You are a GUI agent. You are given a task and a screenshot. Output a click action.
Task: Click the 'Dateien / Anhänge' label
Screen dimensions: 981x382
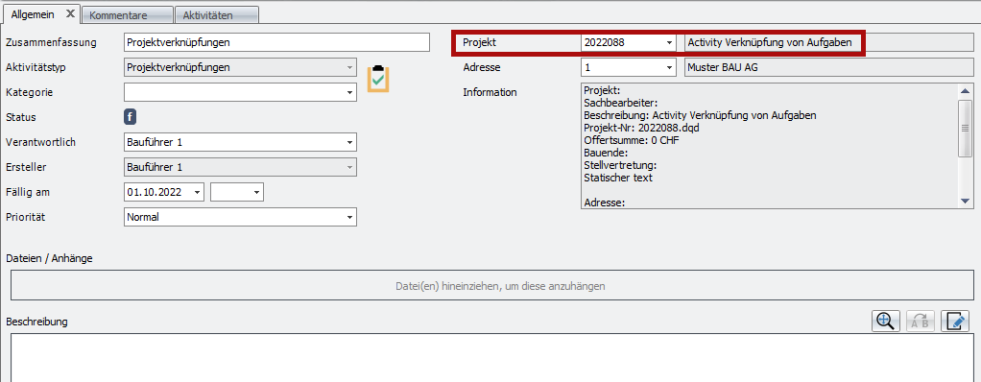(x=49, y=257)
